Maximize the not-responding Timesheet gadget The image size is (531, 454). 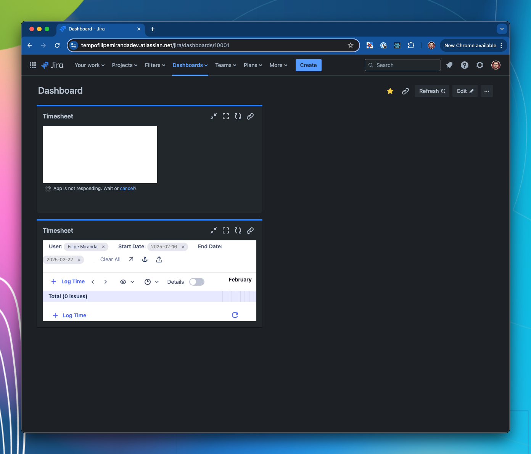tap(226, 116)
